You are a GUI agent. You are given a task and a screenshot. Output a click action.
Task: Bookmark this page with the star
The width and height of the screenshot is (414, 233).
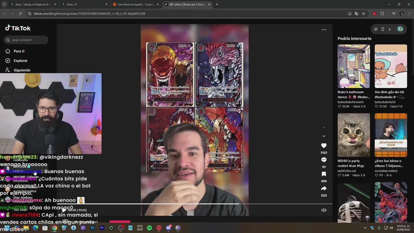364,14
